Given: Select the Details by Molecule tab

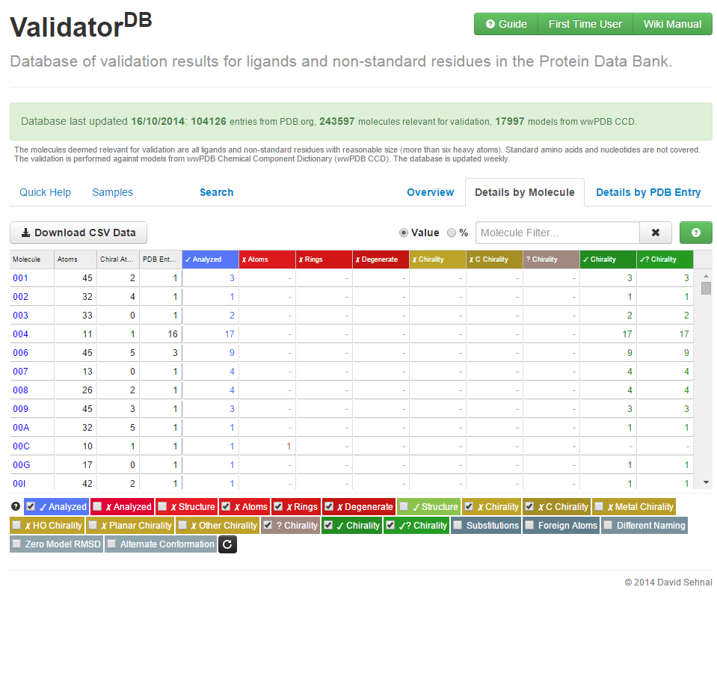Looking at the screenshot, I should 525,192.
